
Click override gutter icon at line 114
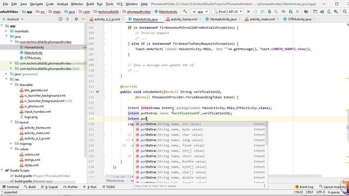click(x=97, y=91)
